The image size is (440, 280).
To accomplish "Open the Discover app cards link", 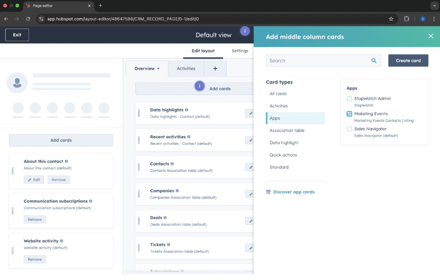I will (x=294, y=192).
